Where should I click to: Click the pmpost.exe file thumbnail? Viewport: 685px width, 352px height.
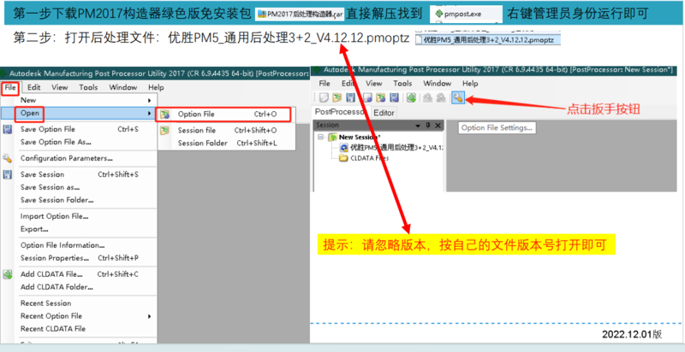(466, 15)
